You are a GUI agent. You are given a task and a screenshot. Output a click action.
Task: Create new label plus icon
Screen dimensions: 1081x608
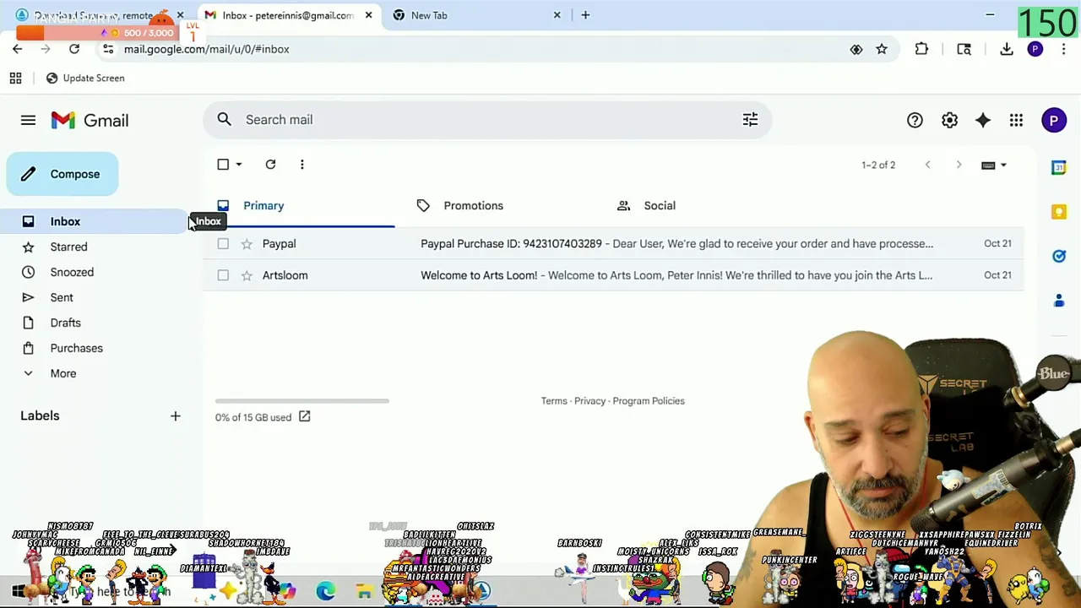click(x=175, y=415)
